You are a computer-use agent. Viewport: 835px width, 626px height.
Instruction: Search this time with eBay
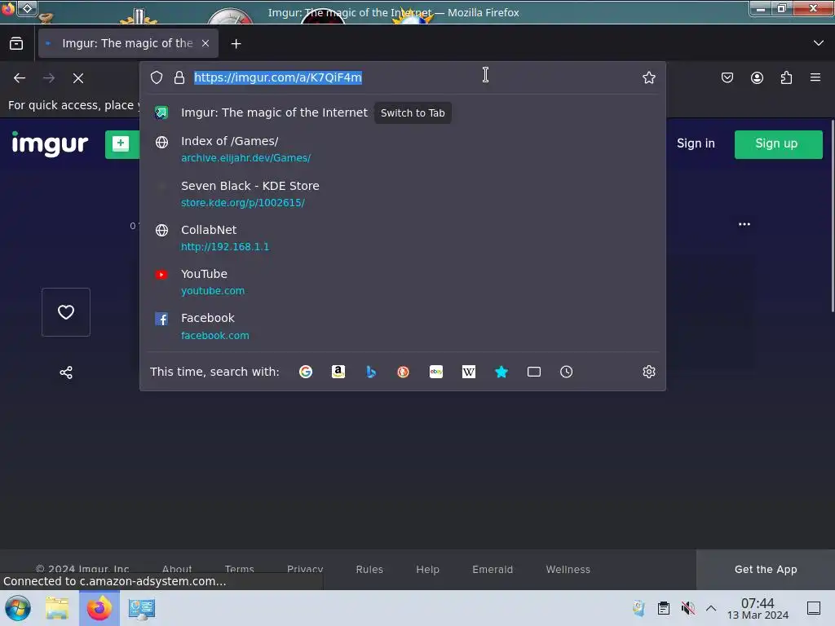pyautogui.click(x=436, y=372)
